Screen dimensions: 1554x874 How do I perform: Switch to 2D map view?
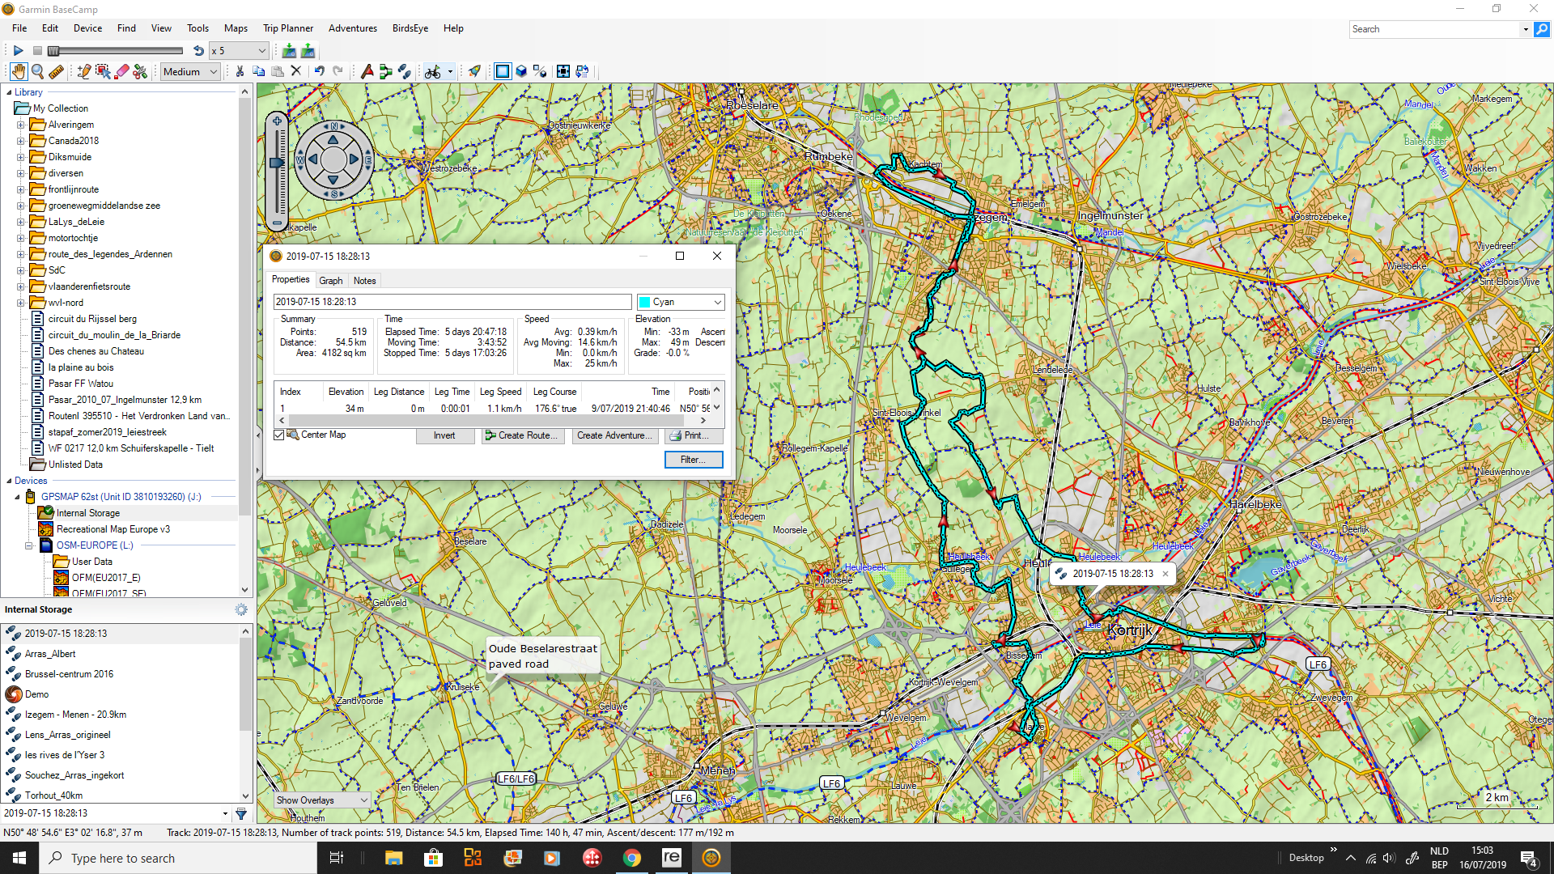click(x=503, y=71)
